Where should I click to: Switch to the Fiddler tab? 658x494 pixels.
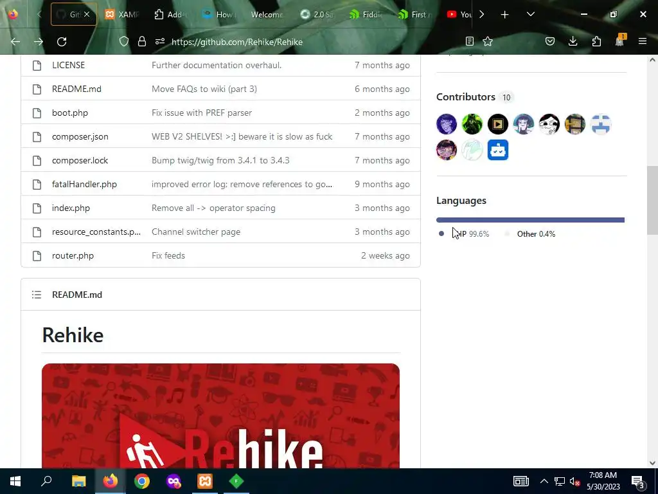(365, 14)
